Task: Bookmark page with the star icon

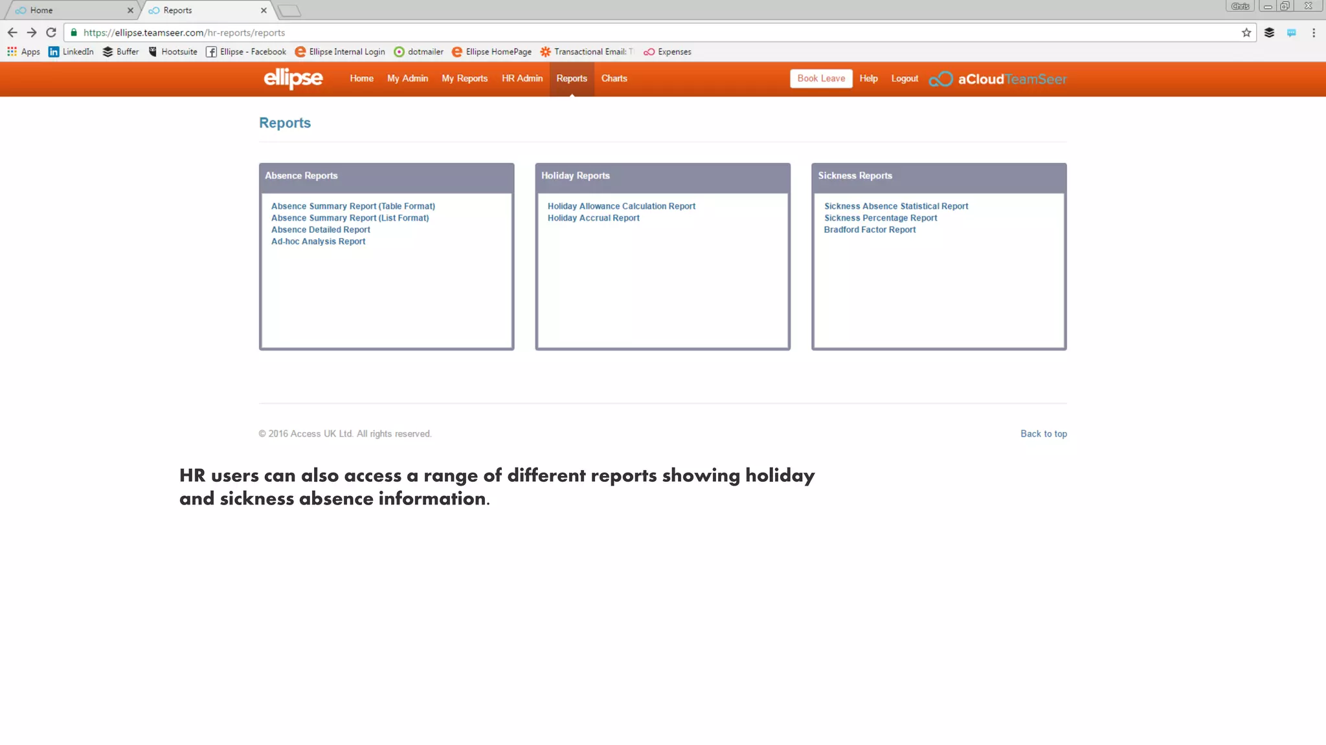Action: click(x=1246, y=32)
